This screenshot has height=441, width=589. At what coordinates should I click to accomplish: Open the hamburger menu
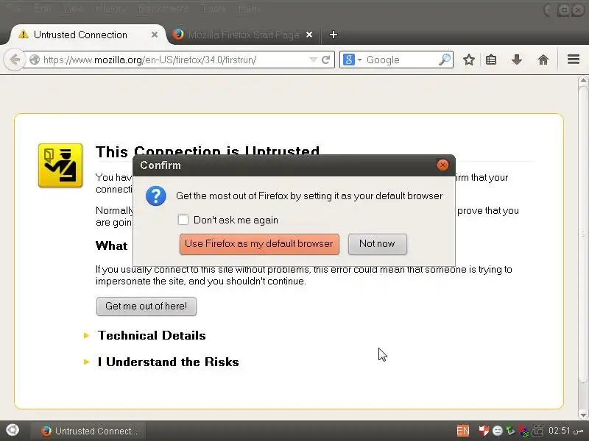pyautogui.click(x=574, y=60)
